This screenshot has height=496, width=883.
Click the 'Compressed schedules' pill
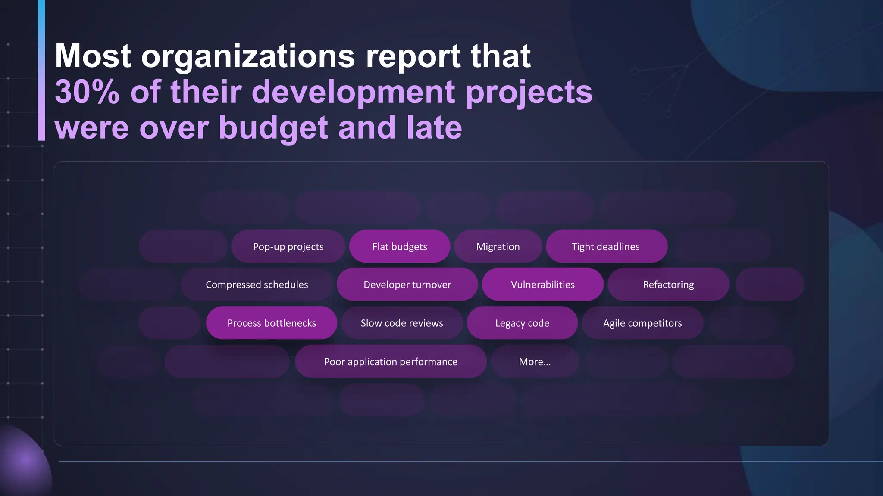pyautogui.click(x=257, y=284)
